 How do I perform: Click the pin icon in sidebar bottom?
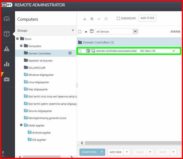[x=3, y=153]
